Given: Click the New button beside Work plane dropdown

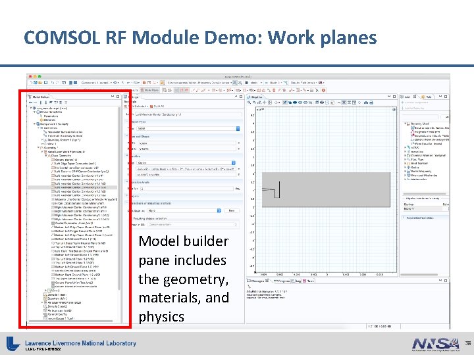Looking at the screenshot, I should pyautogui.click(x=232, y=211).
